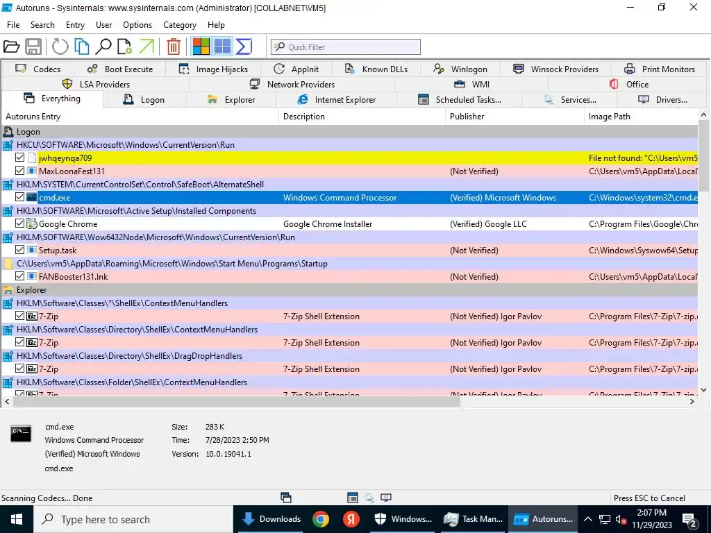711x533 pixels.
Task: Click the network tray icon
Action: click(605, 519)
